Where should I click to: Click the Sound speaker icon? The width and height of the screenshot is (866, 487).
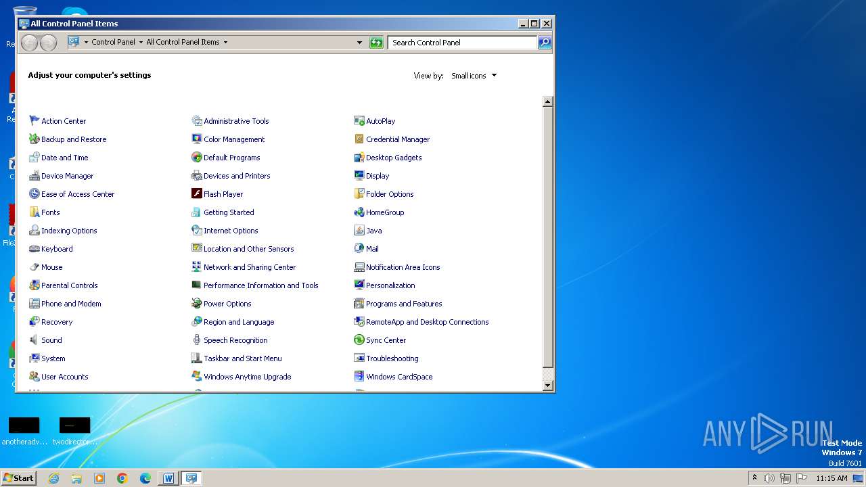(x=35, y=340)
